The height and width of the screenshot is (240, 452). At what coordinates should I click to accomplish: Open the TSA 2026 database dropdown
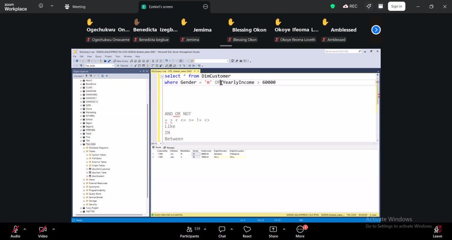99,65
